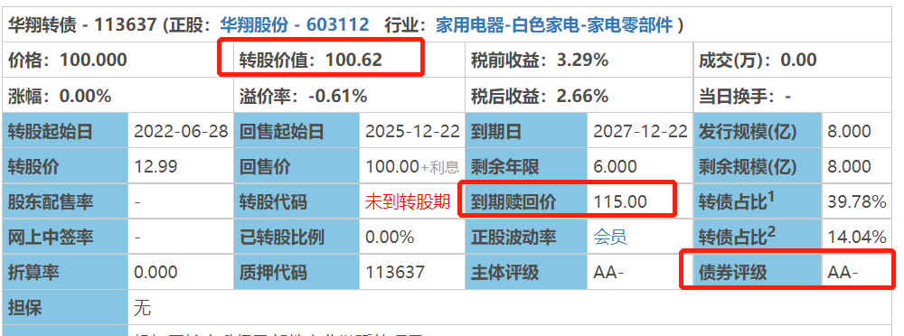Screen dimensions: 904x336
Task: Select the 价格: 100.000 cell
Action: click(x=118, y=60)
